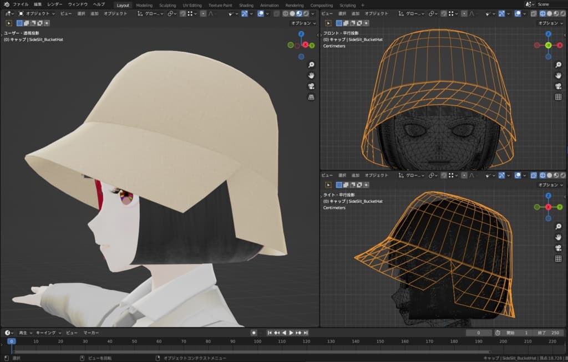The height and width of the screenshot is (362, 568).
Task: Click the pan hand icon in the front viewport
Action: click(x=559, y=75)
